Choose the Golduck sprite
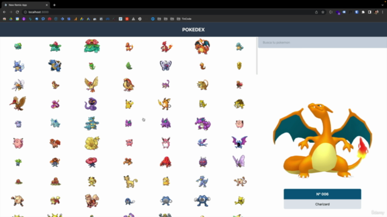 coord(202,181)
